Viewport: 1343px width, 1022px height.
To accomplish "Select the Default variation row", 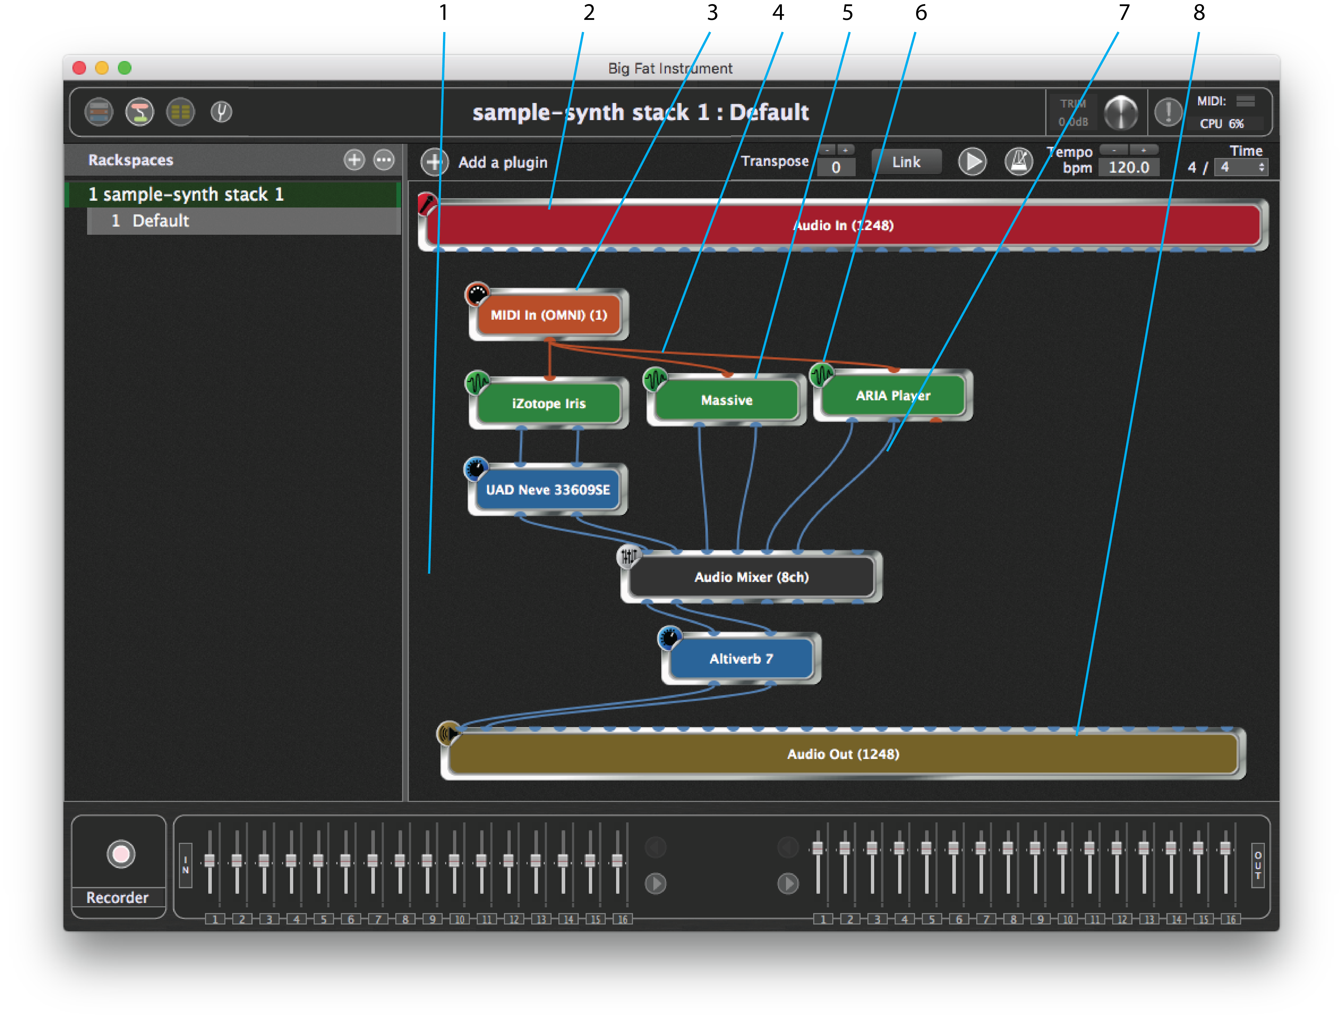I will (x=244, y=221).
